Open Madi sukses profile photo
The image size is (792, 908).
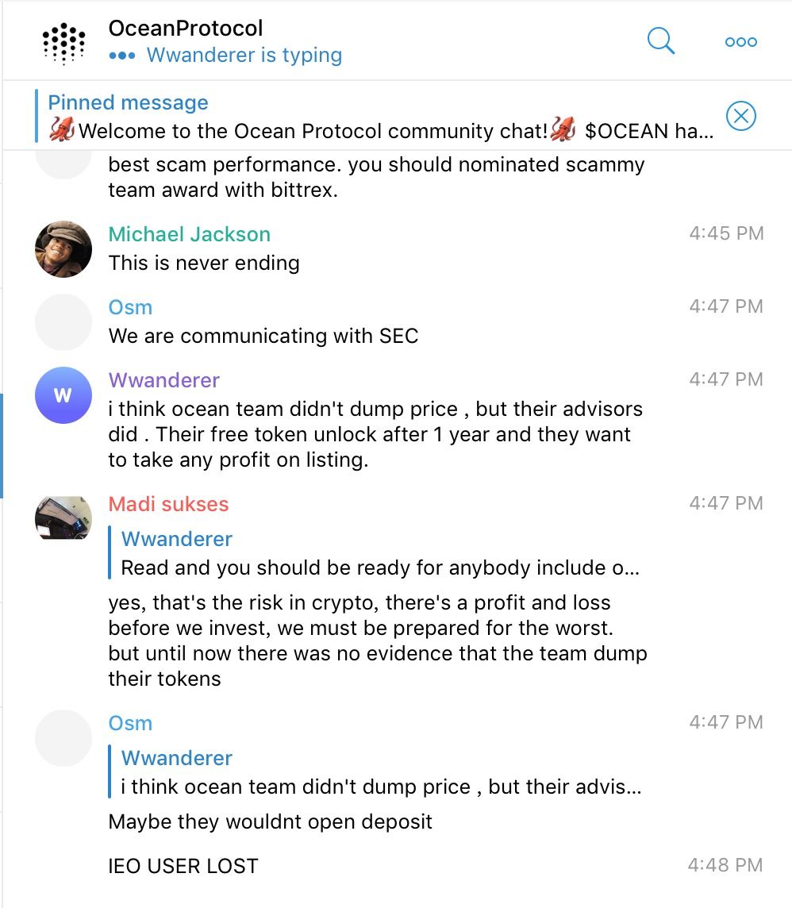[x=63, y=517]
